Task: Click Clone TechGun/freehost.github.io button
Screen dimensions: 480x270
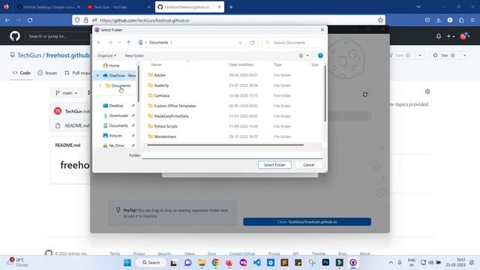Action: pos(307,222)
